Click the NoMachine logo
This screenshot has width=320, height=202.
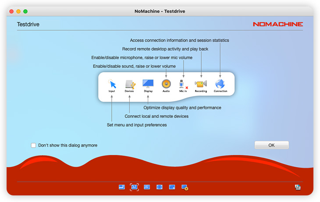[277, 25]
